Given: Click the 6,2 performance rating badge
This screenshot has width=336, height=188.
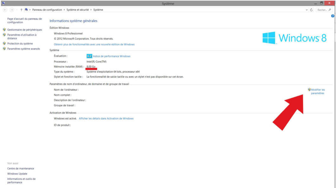Looking at the screenshot, I should pyautogui.click(x=89, y=56).
